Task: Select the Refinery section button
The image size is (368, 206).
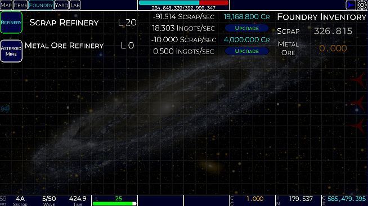Action: [x=11, y=23]
